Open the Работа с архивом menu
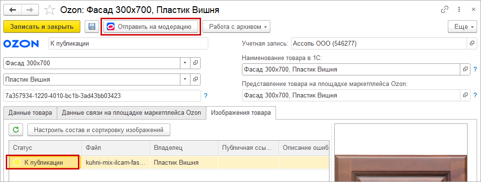481x182 pixels. tap(236, 27)
